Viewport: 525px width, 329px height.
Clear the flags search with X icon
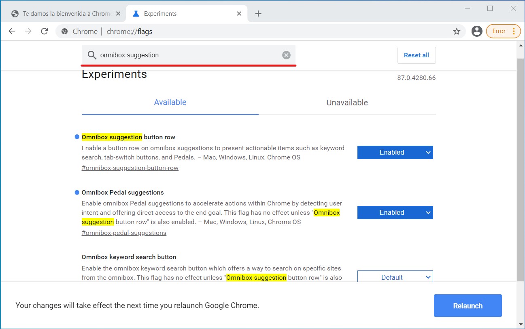click(286, 55)
